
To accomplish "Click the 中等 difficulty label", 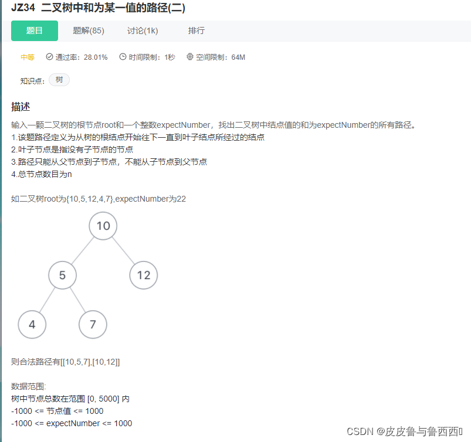I will [28, 57].
